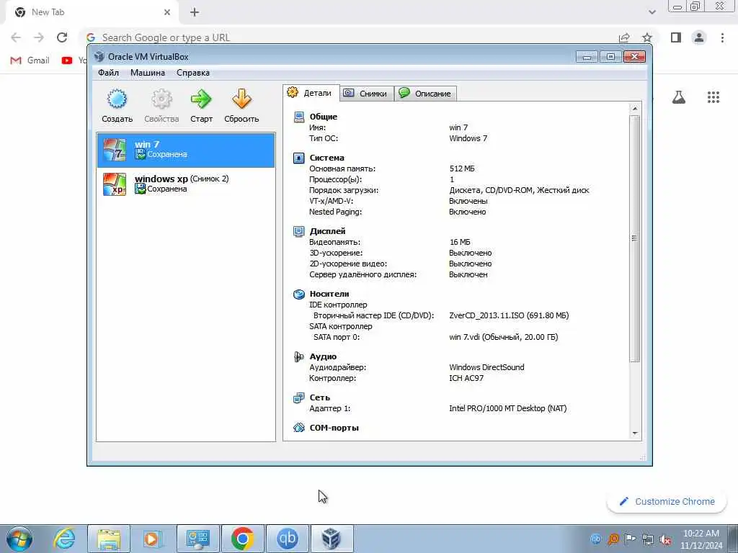The image size is (738, 553).
Task: Click the Customize Chrome button
Action: (x=667, y=501)
